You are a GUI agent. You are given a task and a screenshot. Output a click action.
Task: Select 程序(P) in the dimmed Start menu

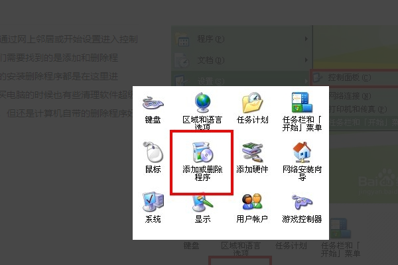241,39
